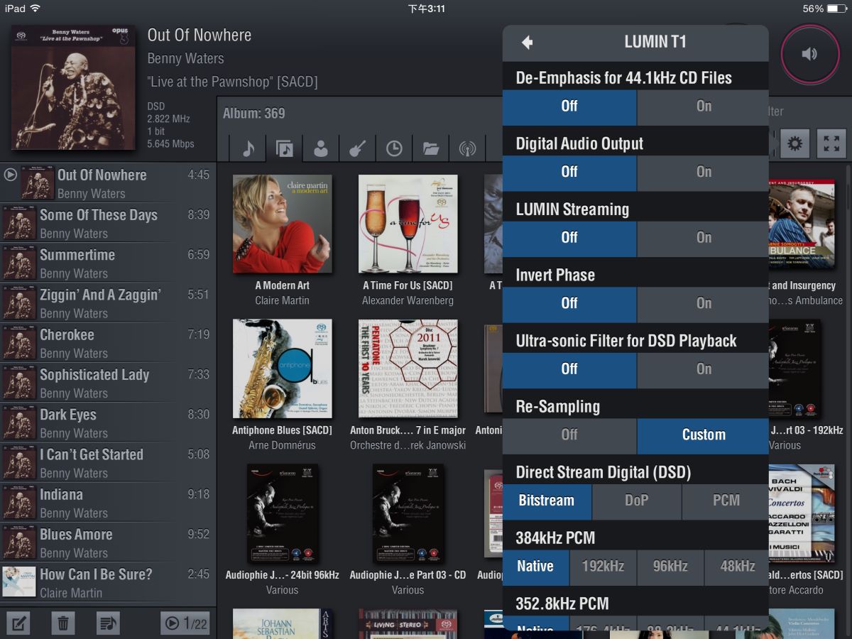
Task: Tap iPad battery 56% indicator
Action: (x=824, y=9)
